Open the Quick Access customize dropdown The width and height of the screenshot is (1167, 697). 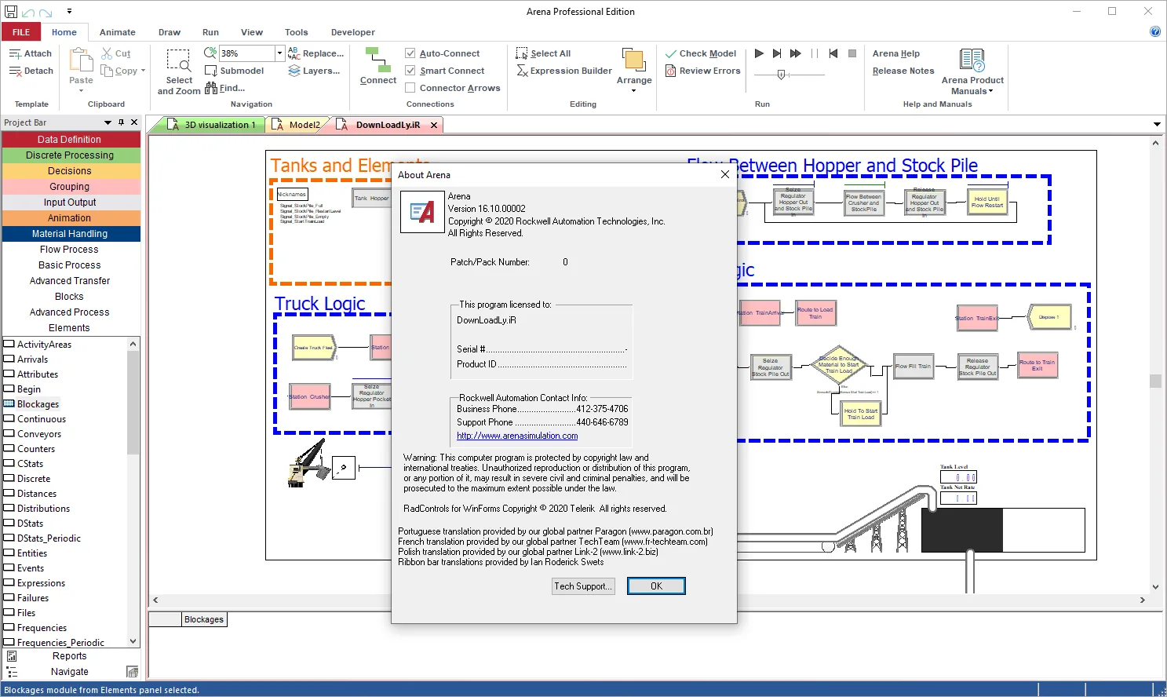coord(69,12)
